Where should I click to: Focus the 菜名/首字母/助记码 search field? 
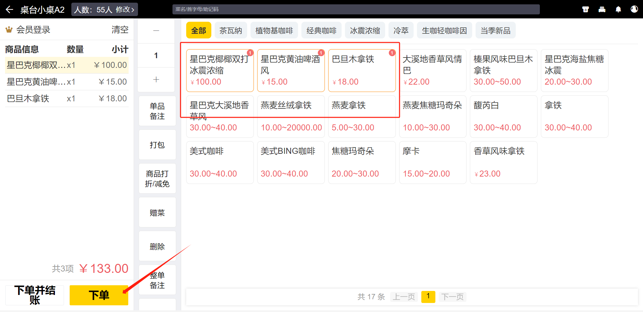(x=356, y=9)
